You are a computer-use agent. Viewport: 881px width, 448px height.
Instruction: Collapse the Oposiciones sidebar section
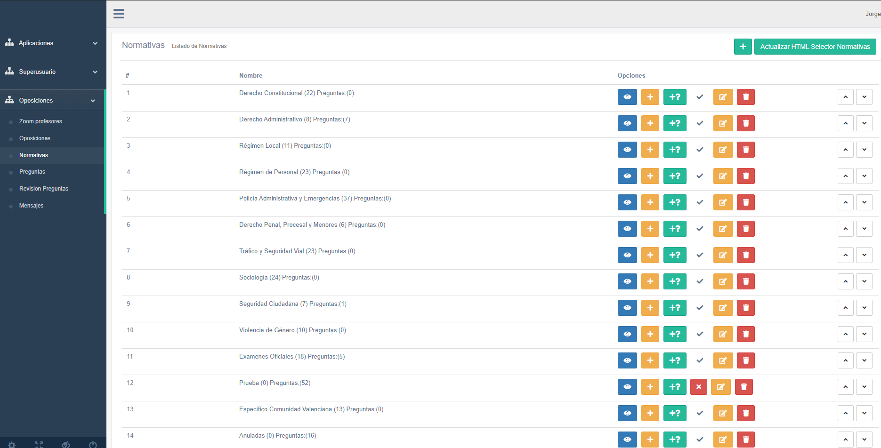tap(52, 100)
